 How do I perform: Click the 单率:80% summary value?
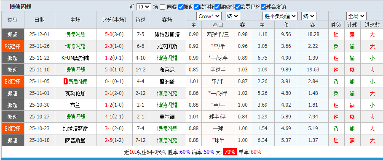[x=250, y=152]
